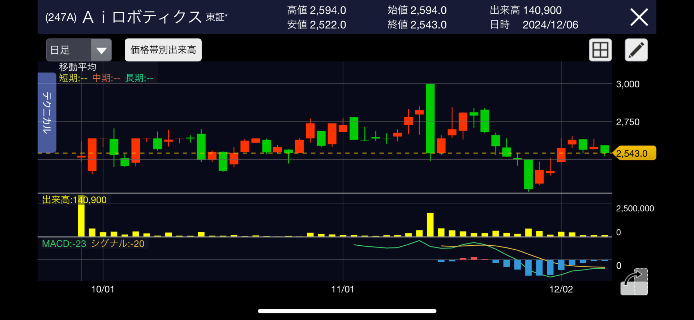Tap the 安値 2,522.0 value
694x320 pixels.
pyautogui.click(x=317, y=25)
